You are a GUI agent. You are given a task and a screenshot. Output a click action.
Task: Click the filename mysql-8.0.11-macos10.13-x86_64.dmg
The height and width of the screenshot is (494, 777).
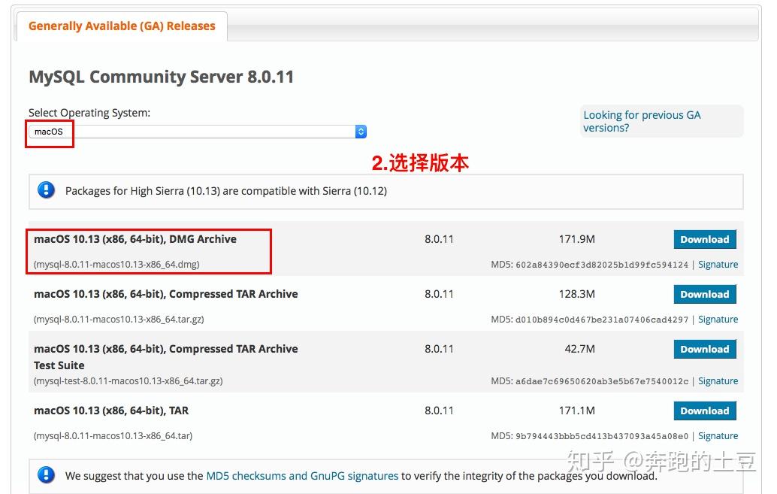point(116,265)
